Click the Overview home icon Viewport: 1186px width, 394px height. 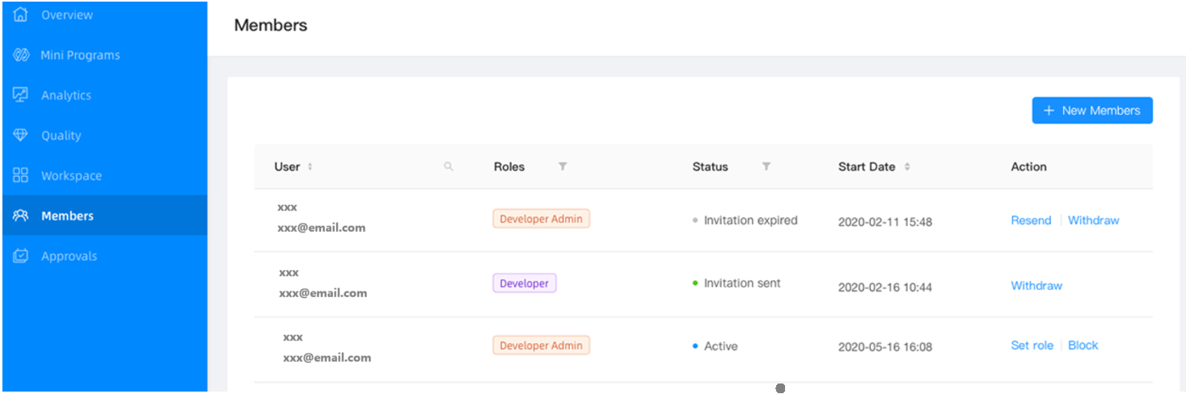click(x=21, y=15)
